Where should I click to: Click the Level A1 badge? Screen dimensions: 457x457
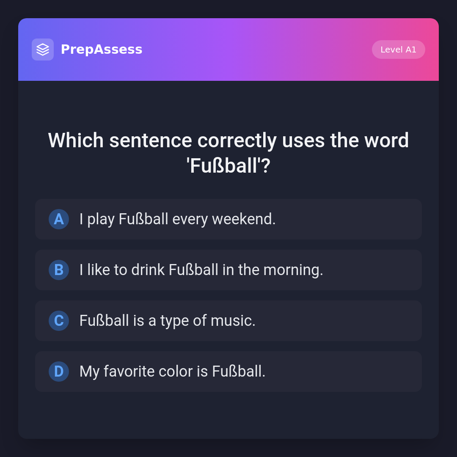[398, 50]
